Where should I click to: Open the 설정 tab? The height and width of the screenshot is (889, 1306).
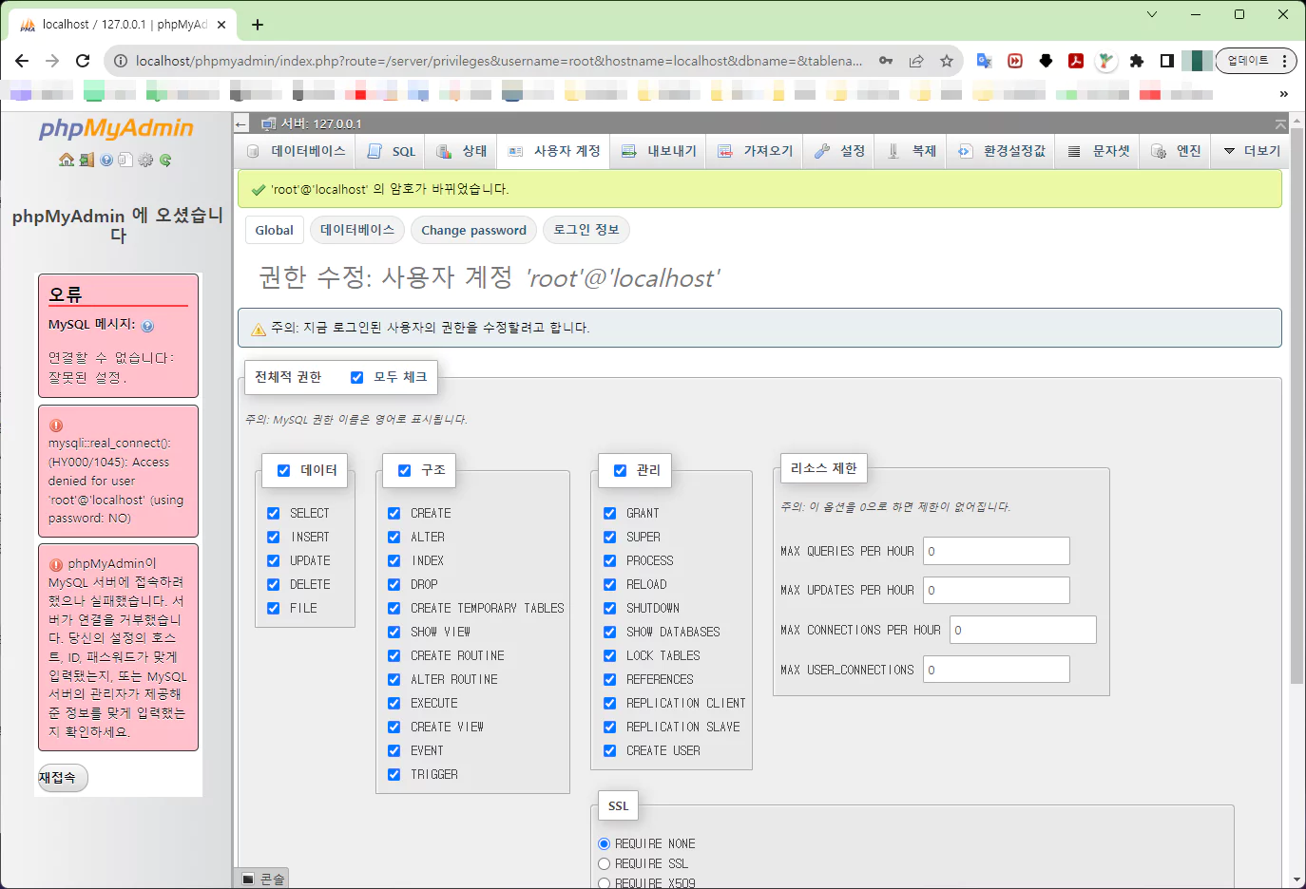[840, 151]
